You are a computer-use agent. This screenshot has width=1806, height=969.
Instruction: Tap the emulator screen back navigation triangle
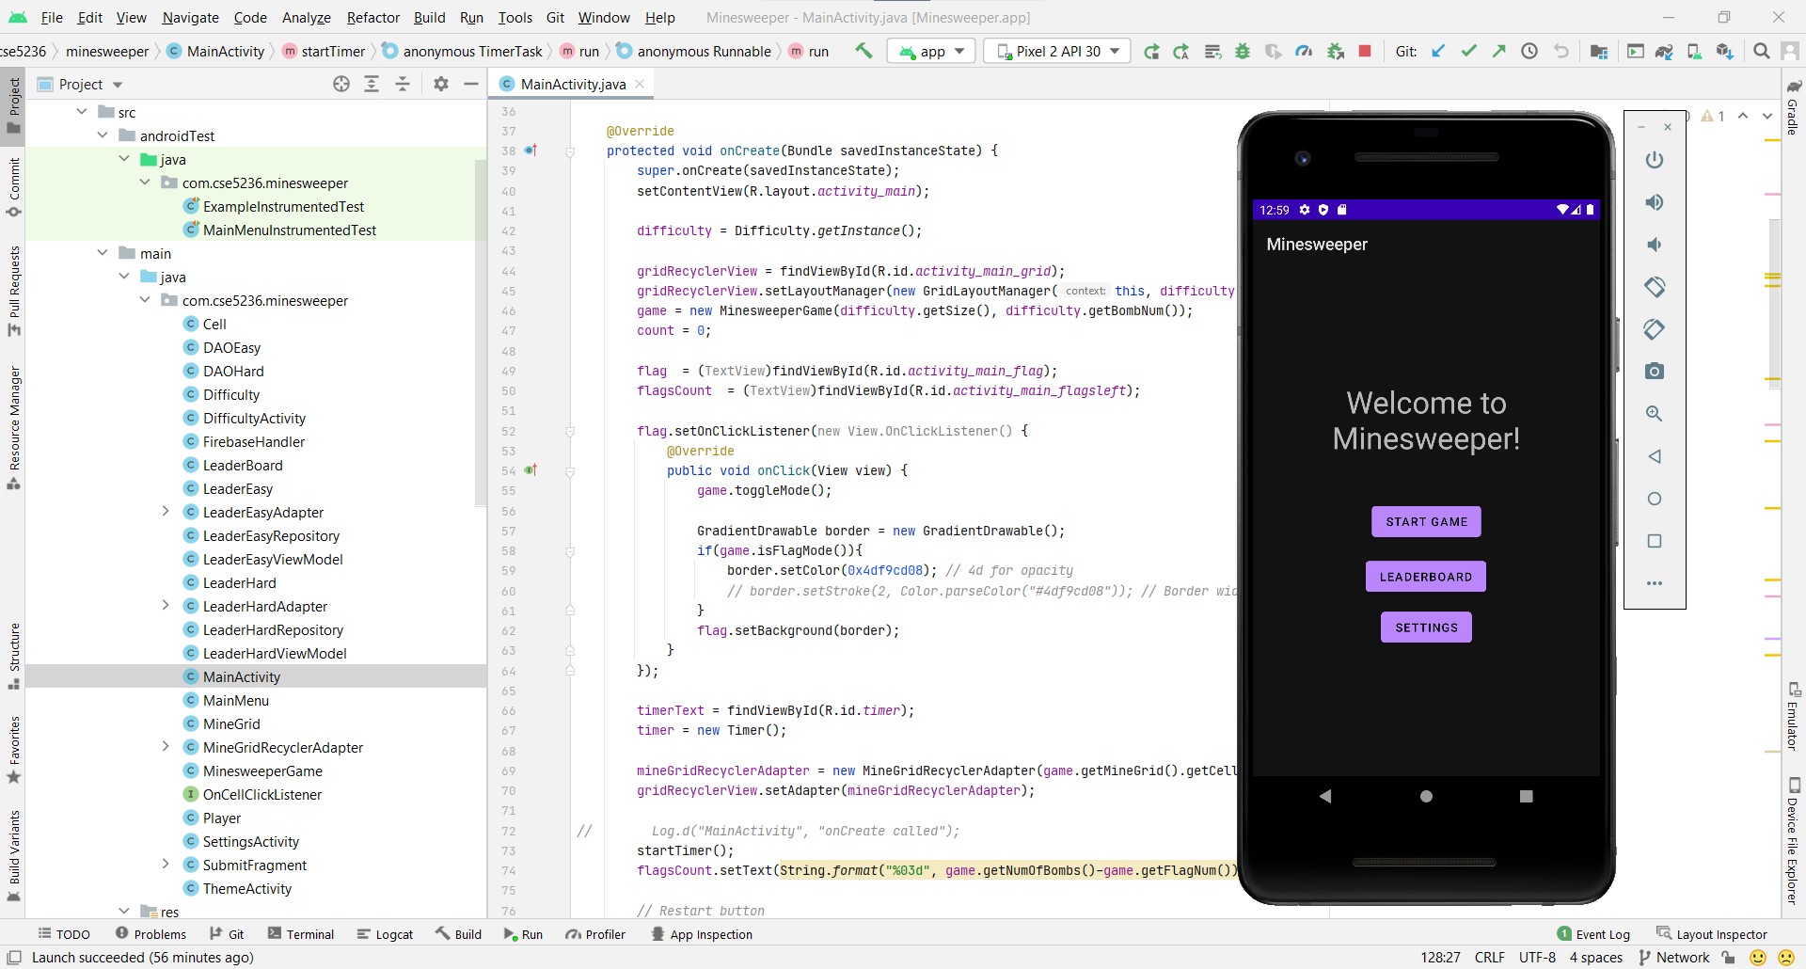point(1325,796)
